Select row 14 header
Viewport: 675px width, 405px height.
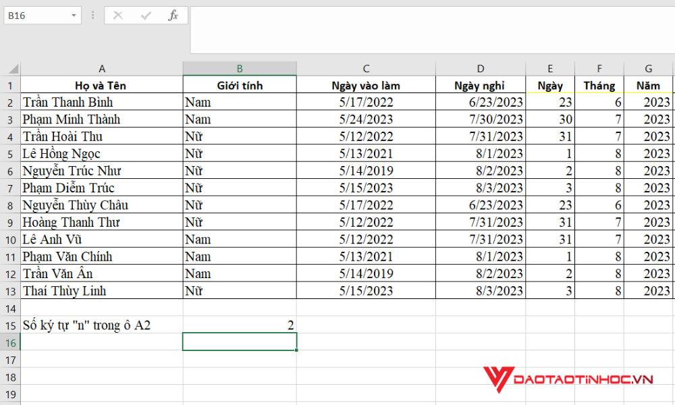coord(10,308)
